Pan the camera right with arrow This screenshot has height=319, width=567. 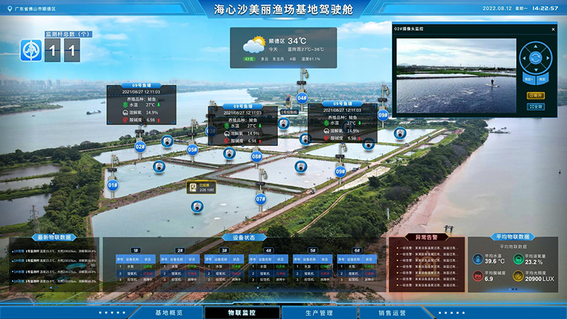[x=549, y=59]
